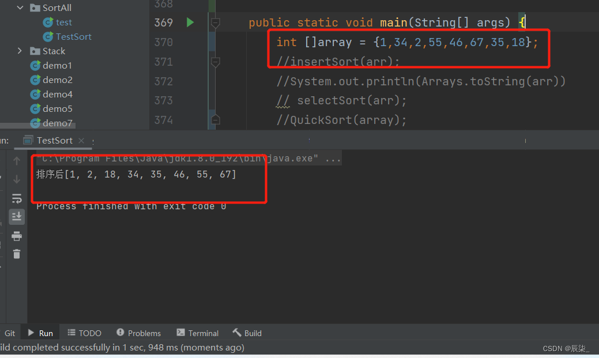Screen dimensions: 599x358
Task: Open the demo2 class
Action: [57, 80]
